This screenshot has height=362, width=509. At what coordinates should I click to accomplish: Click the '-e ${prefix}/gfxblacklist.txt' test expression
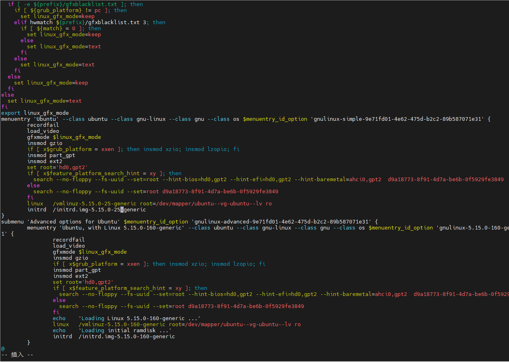(x=70, y=4)
